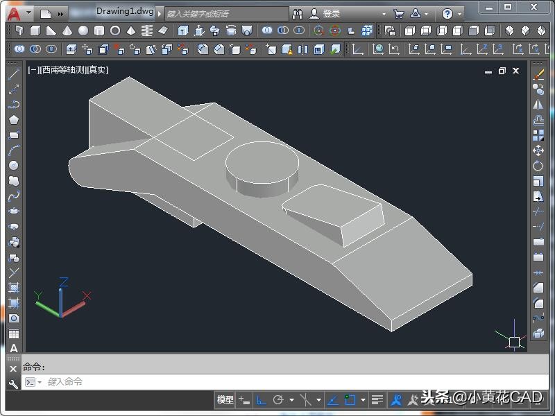Choose the Polygon draw tool
555x416 pixels.
pyautogui.click(x=13, y=120)
